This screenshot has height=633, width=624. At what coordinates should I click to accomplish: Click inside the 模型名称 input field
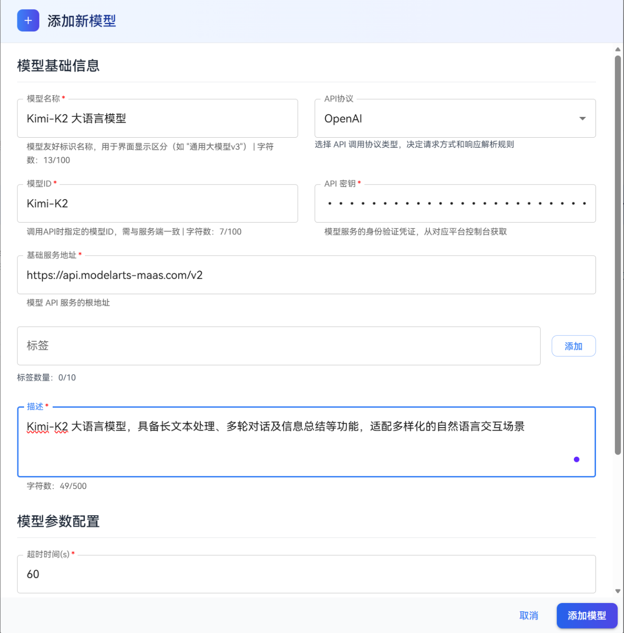pos(157,118)
